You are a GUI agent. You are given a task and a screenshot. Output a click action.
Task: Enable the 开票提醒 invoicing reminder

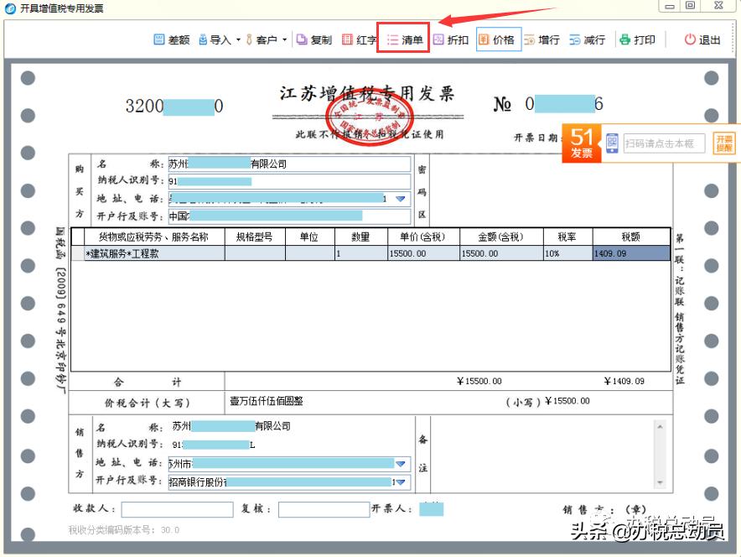723,143
